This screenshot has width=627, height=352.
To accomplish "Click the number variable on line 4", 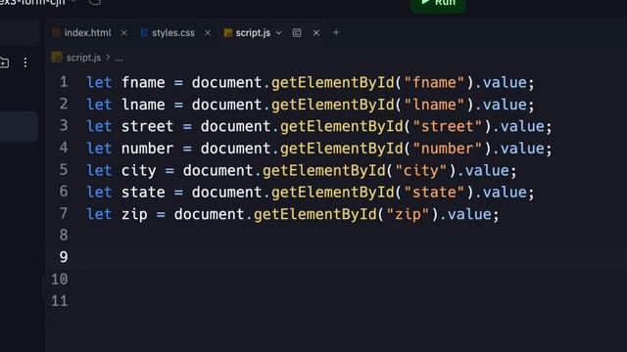I will tap(148, 149).
